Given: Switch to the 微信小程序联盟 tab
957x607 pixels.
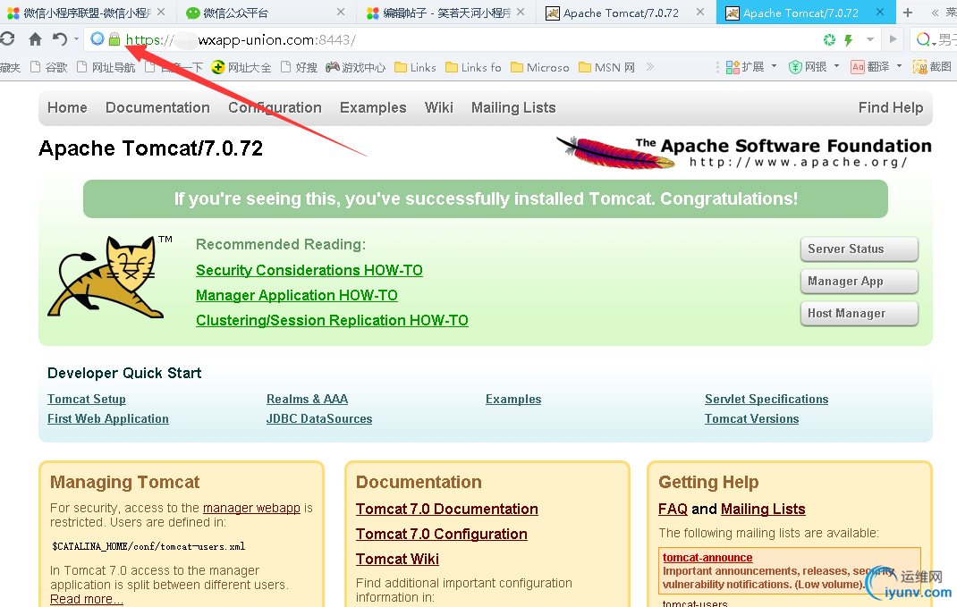Looking at the screenshot, I should [86, 13].
